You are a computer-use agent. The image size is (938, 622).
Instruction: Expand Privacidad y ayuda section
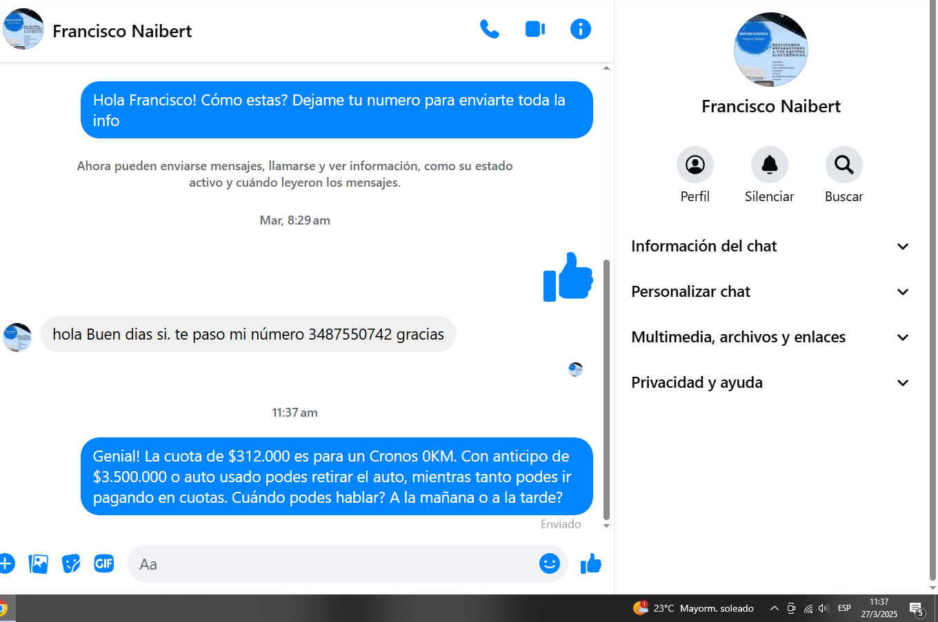click(x=770, y=382)
